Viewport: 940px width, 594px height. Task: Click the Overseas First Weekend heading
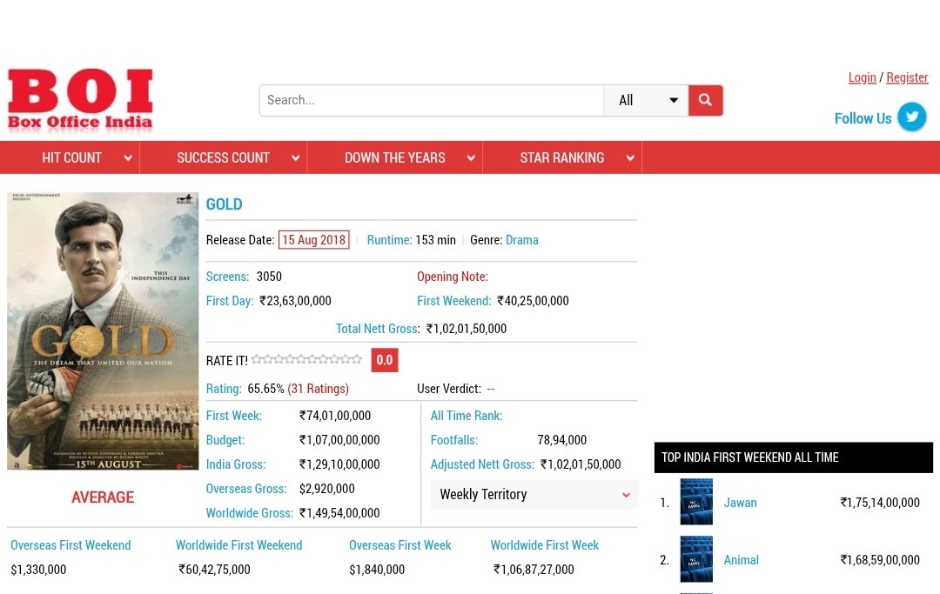click(x=70, y=545)
